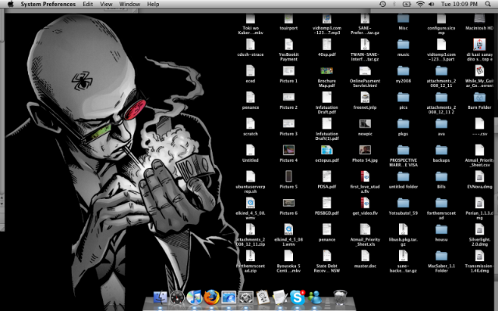Select the pkgs folder icon
Screen dimensions: 498x311
403,124
